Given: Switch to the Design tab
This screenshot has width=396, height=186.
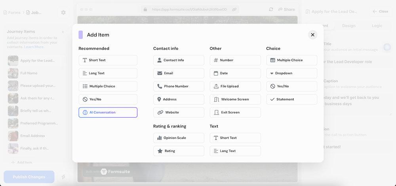Looking at the screenshot, I should click(x=349, y=26).
